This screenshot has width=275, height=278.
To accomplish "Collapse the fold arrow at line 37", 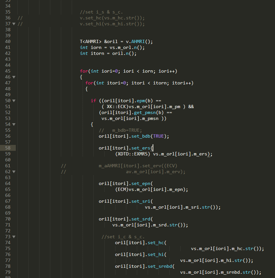I will pyautogui.click(x=14, y=24).
